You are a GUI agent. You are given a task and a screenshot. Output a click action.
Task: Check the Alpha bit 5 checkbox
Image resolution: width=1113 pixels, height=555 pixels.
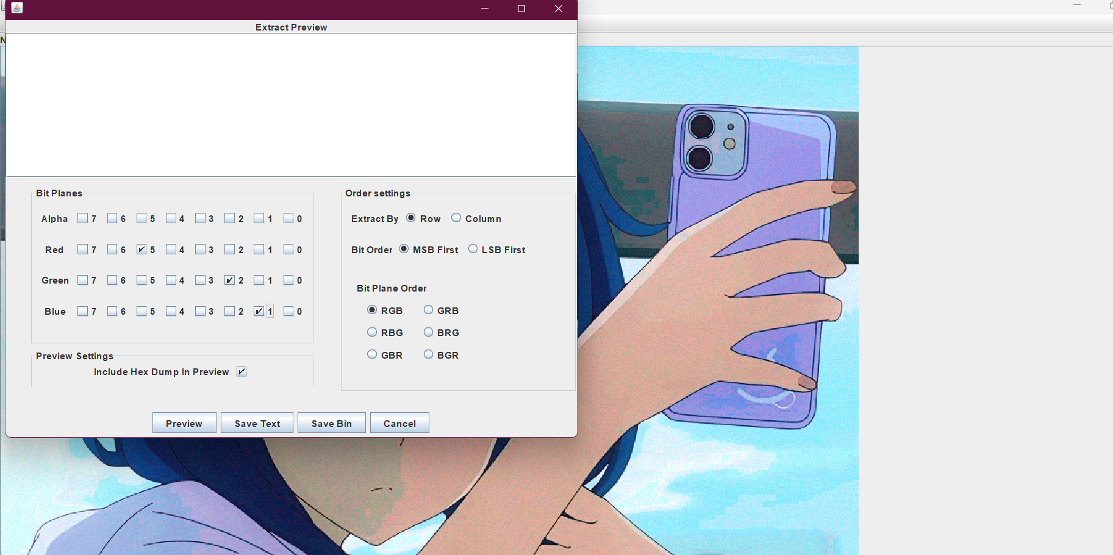click(x=141, y=218)
